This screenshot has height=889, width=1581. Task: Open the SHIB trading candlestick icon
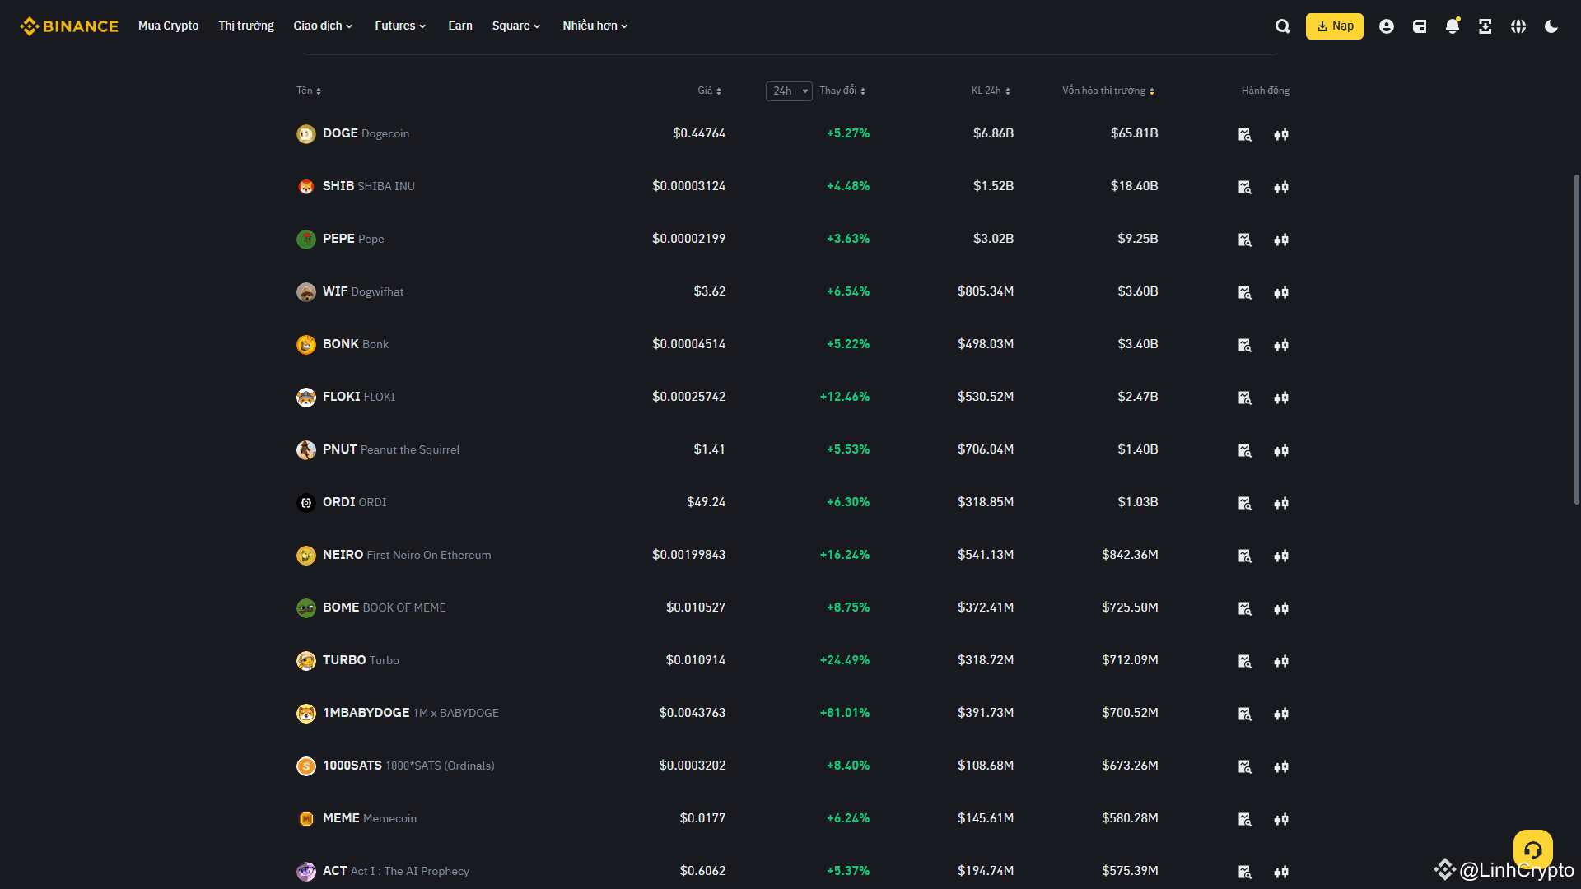(1280, 187)
